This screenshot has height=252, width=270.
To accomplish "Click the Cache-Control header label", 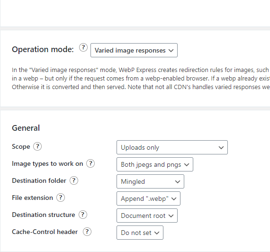I will pos(45,232).
